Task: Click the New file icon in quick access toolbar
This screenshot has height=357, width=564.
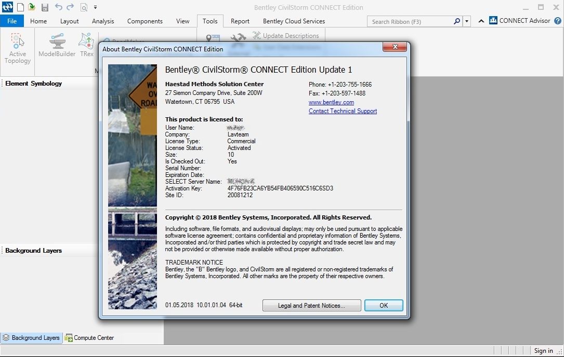Action: pyautogui.click(x=20, y=7)
